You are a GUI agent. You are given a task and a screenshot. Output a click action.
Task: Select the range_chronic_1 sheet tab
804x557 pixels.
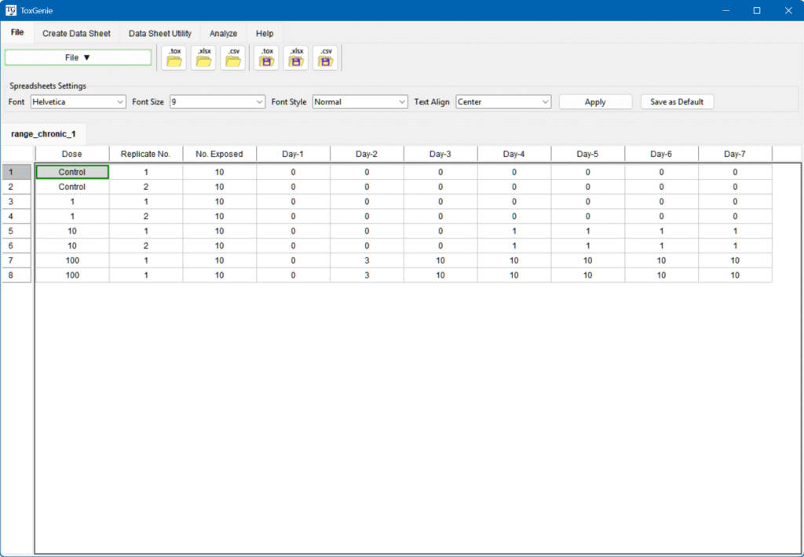coord(43,134)
